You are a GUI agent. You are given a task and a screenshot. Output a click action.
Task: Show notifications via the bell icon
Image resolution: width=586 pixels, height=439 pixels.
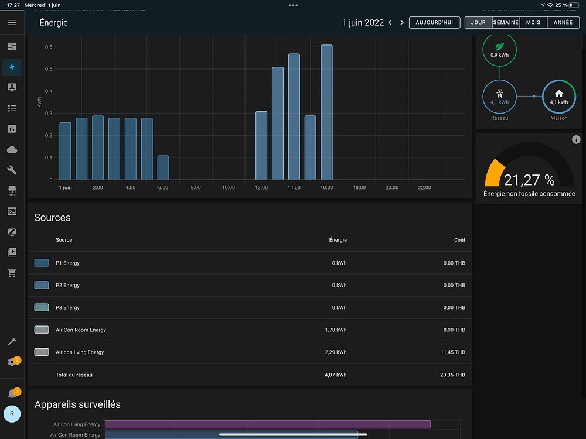pyautogui.click(x=12, y=393)
